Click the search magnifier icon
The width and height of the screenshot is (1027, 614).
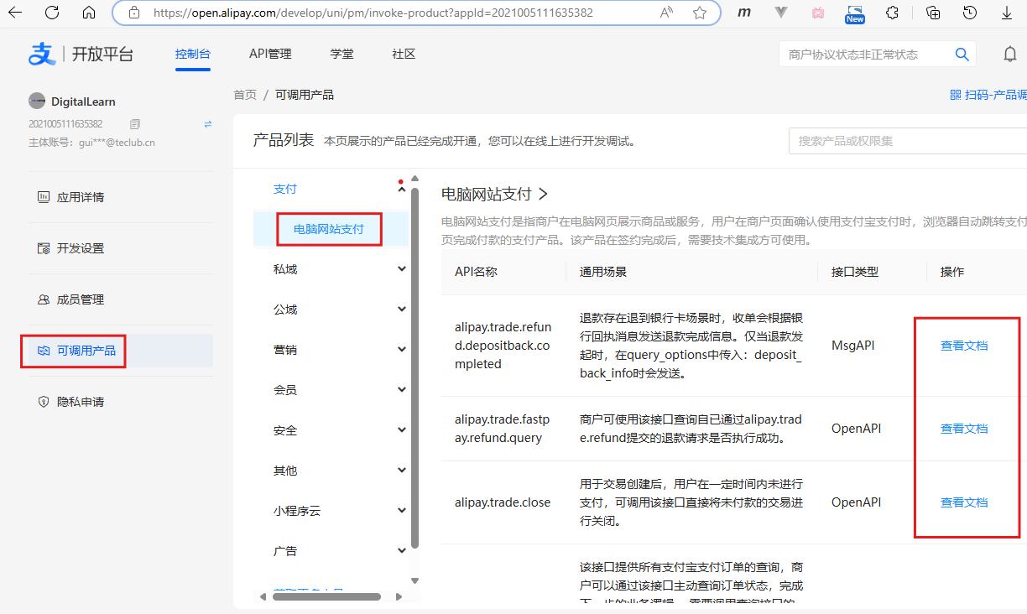(x=962, y=55)
